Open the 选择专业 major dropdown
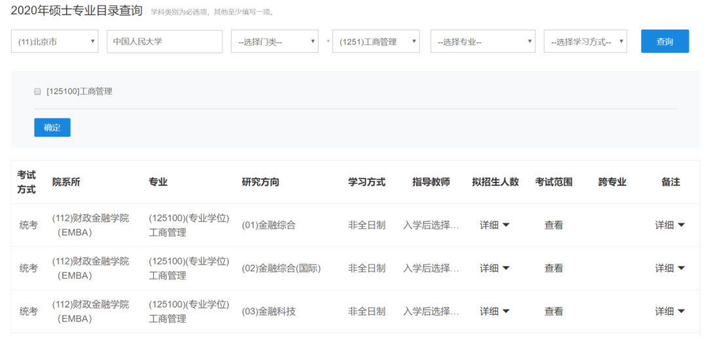707x337 pixels. (x=482, y=42)
